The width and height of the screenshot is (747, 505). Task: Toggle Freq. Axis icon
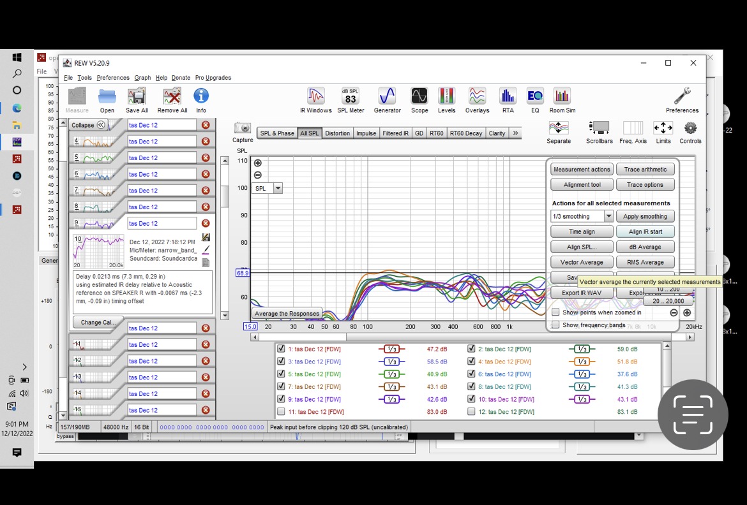(x=633, y=132)
